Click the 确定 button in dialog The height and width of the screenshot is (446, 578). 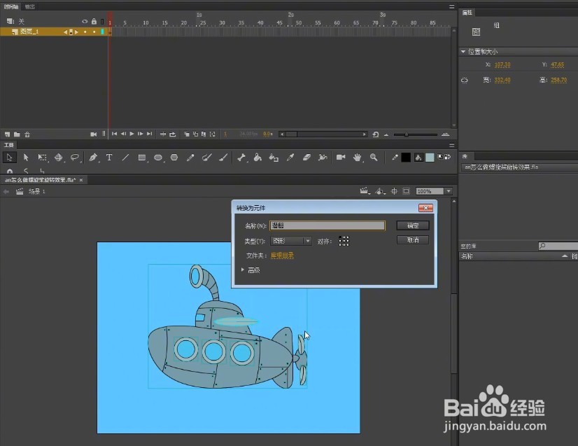point(413,225)
